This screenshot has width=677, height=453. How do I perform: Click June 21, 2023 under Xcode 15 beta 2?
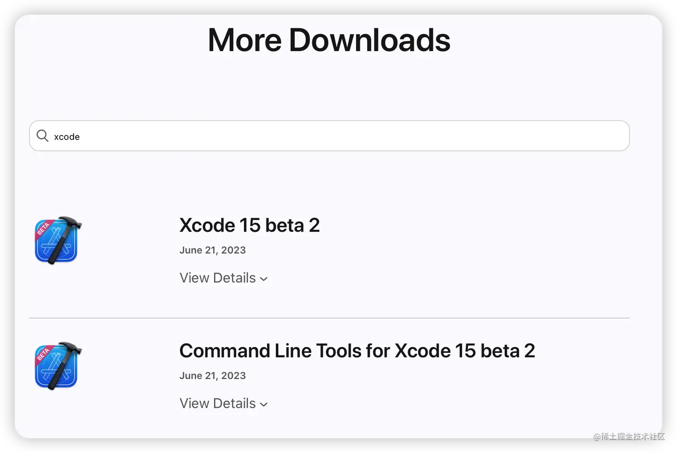[212, 250]
